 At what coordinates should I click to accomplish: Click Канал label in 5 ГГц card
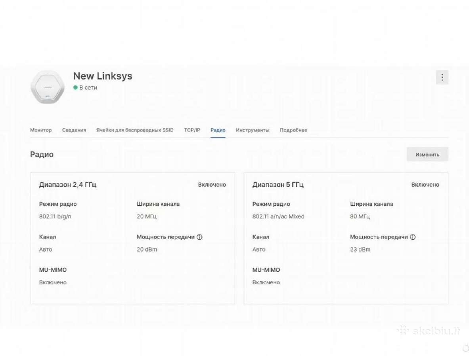(x=261, y=237)
